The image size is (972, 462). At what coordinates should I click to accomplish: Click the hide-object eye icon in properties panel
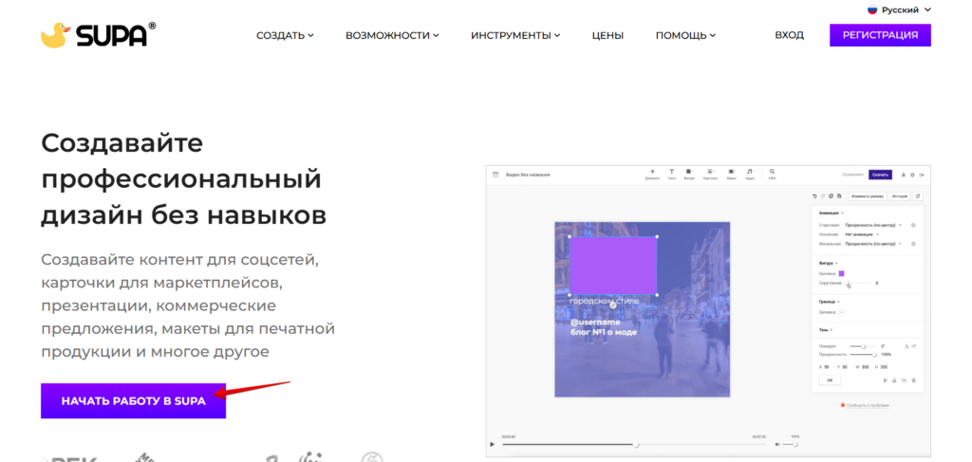(x=904, y=380)
